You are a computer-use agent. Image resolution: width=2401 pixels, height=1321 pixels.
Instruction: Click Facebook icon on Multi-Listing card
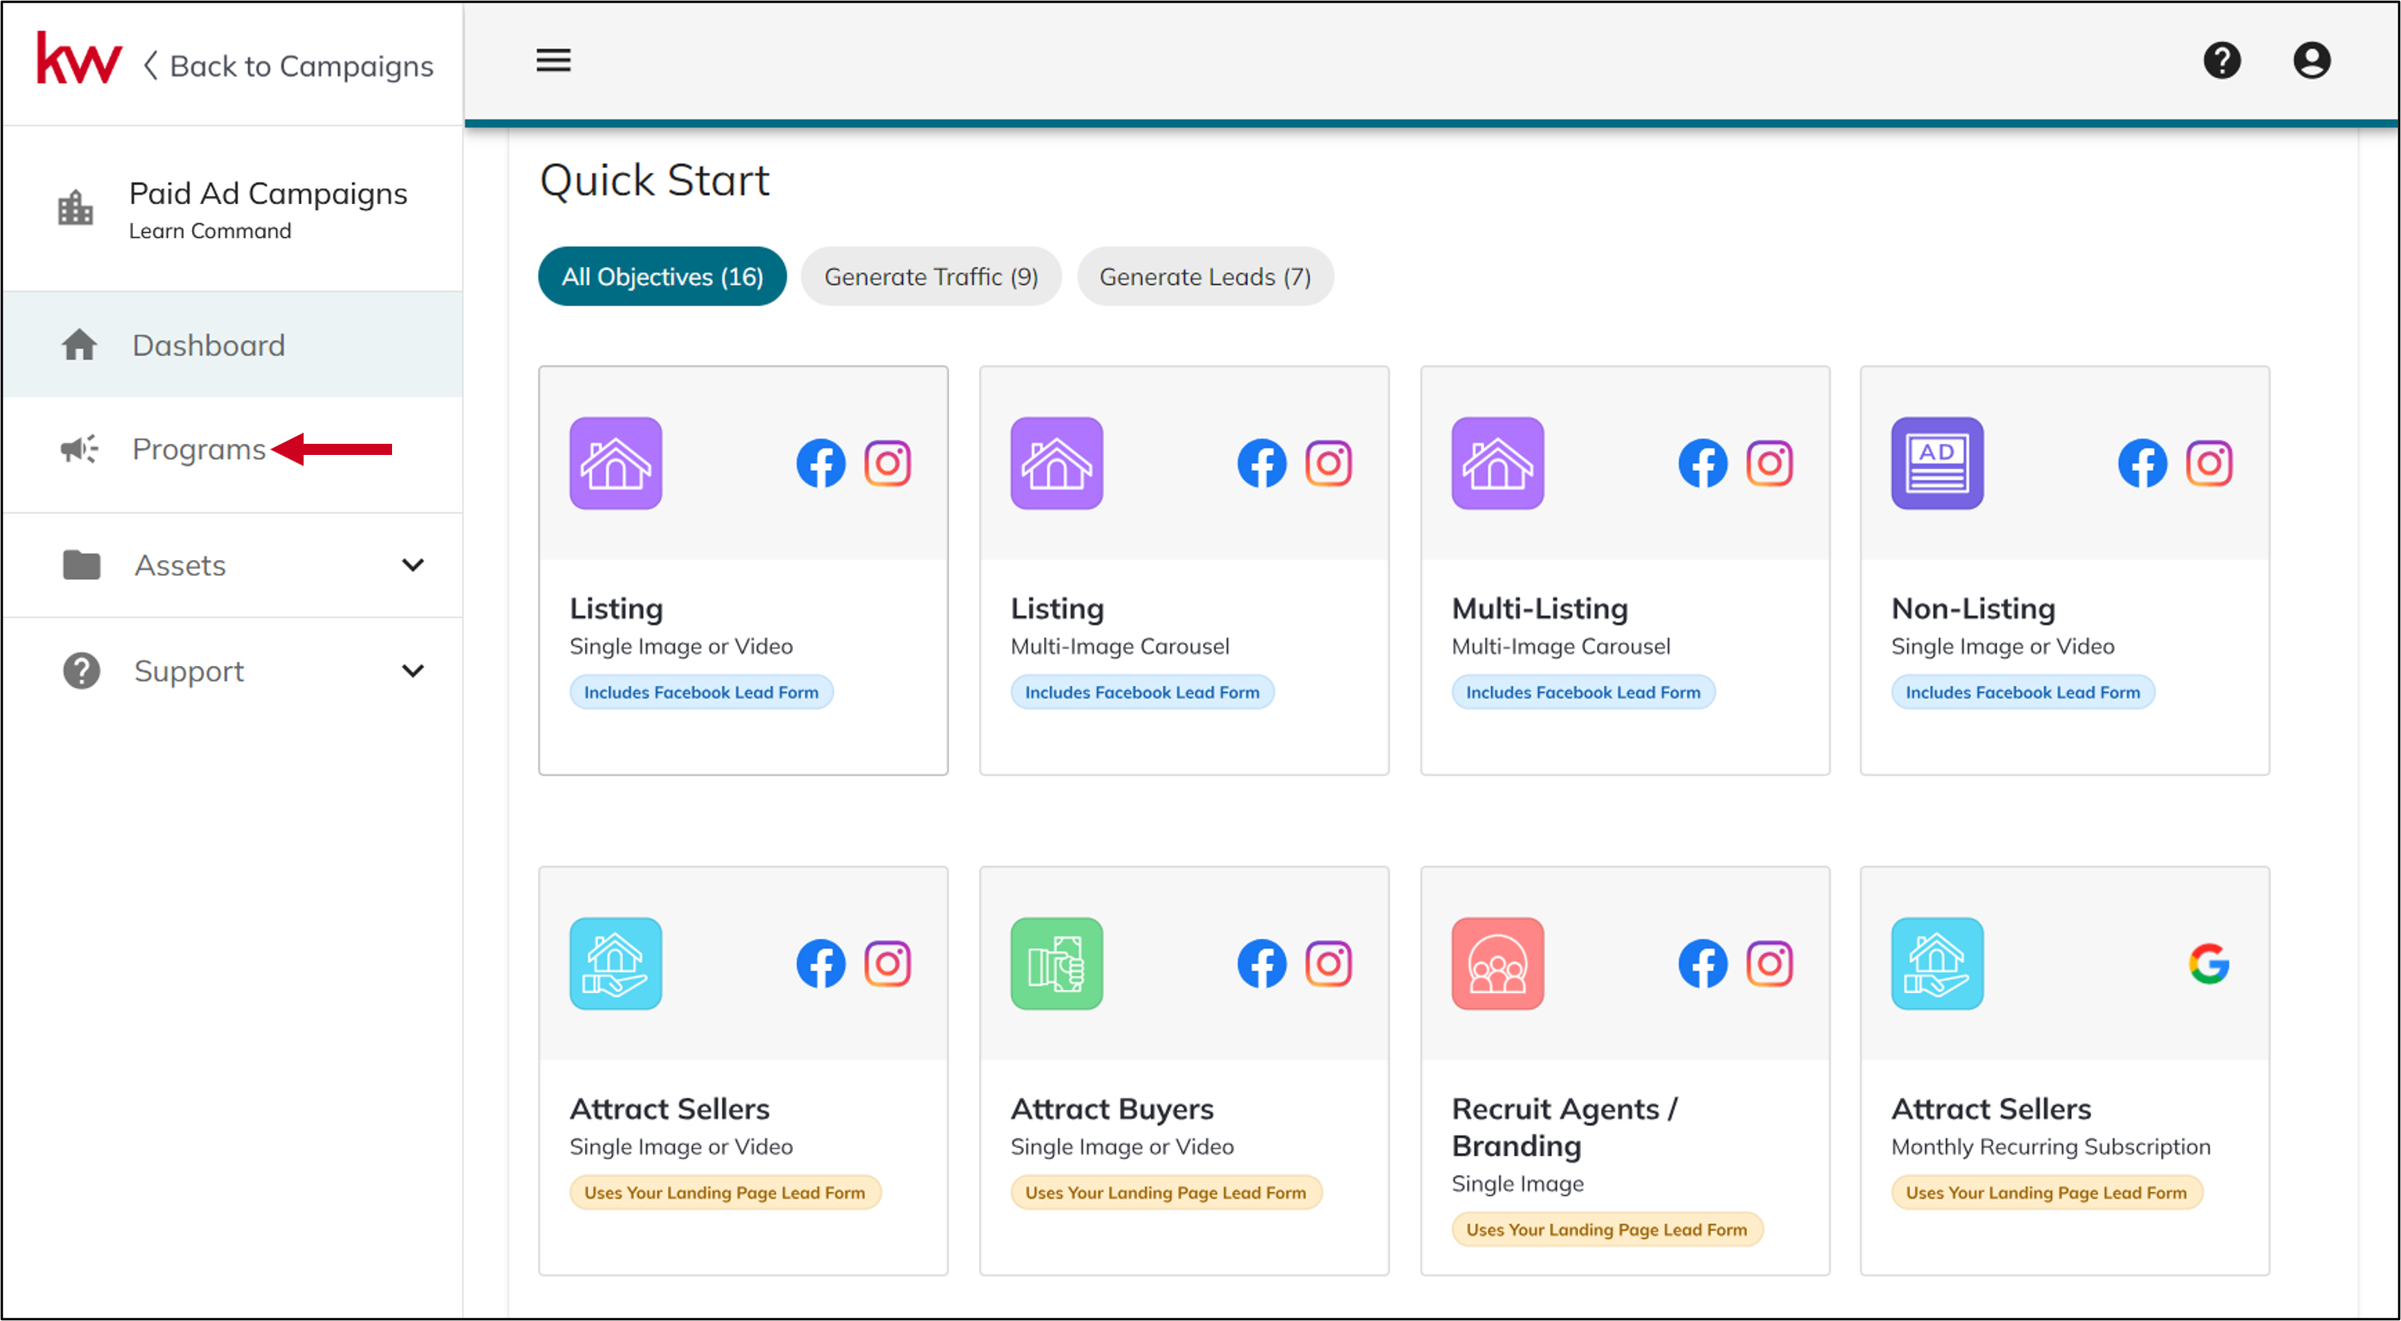coord(1703,463)
